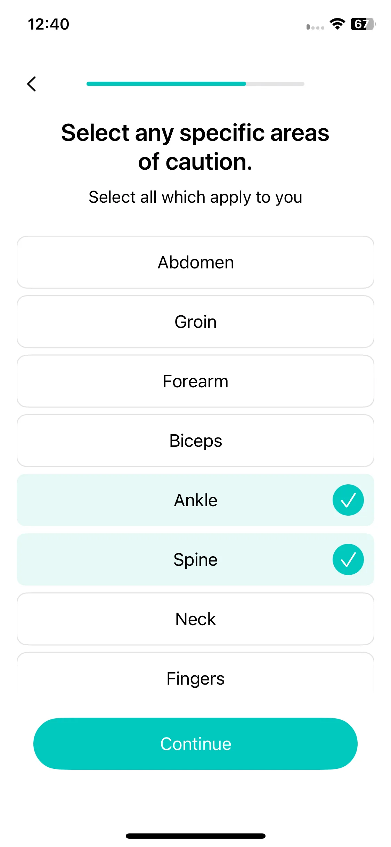This screenshot has width=391, height=847.
Task: Tap the Continue button
Action: click(x=195, y=744)
